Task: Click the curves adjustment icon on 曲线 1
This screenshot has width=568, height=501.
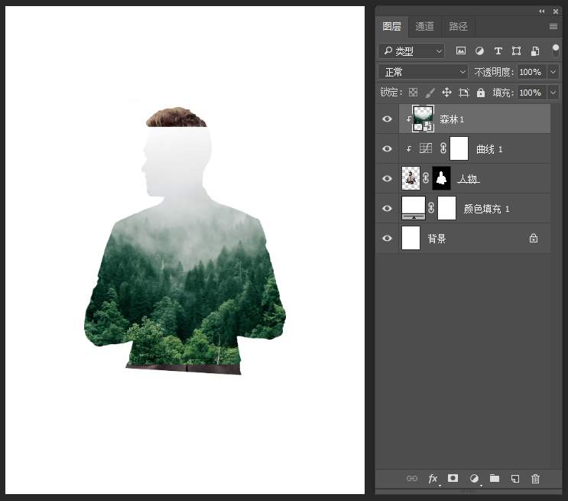Action: pyautogui.click(x=426, y=148)
